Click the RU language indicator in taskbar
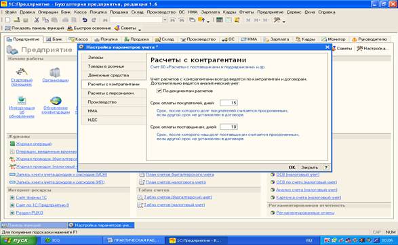 point(309,240)
